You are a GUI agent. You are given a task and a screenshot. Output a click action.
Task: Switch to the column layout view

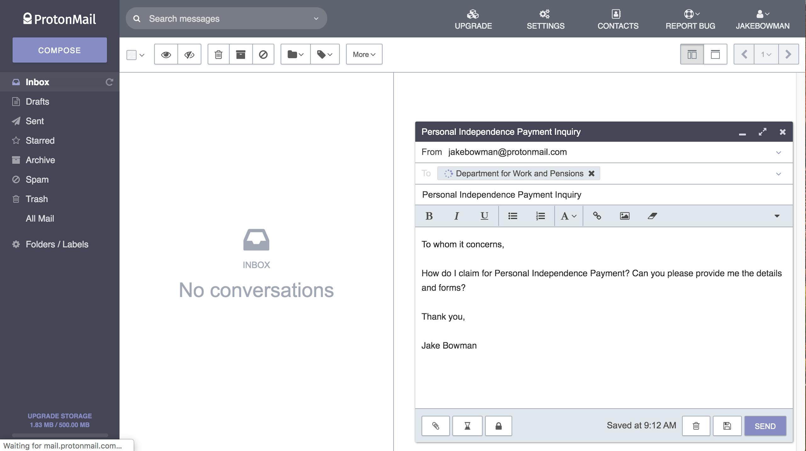point(692,54)
